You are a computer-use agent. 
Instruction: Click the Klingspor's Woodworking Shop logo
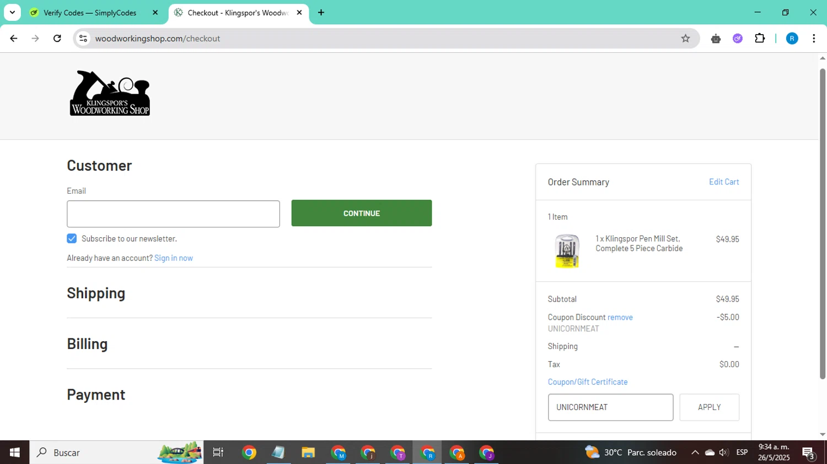pyautogui.click(x=110, y=93)
